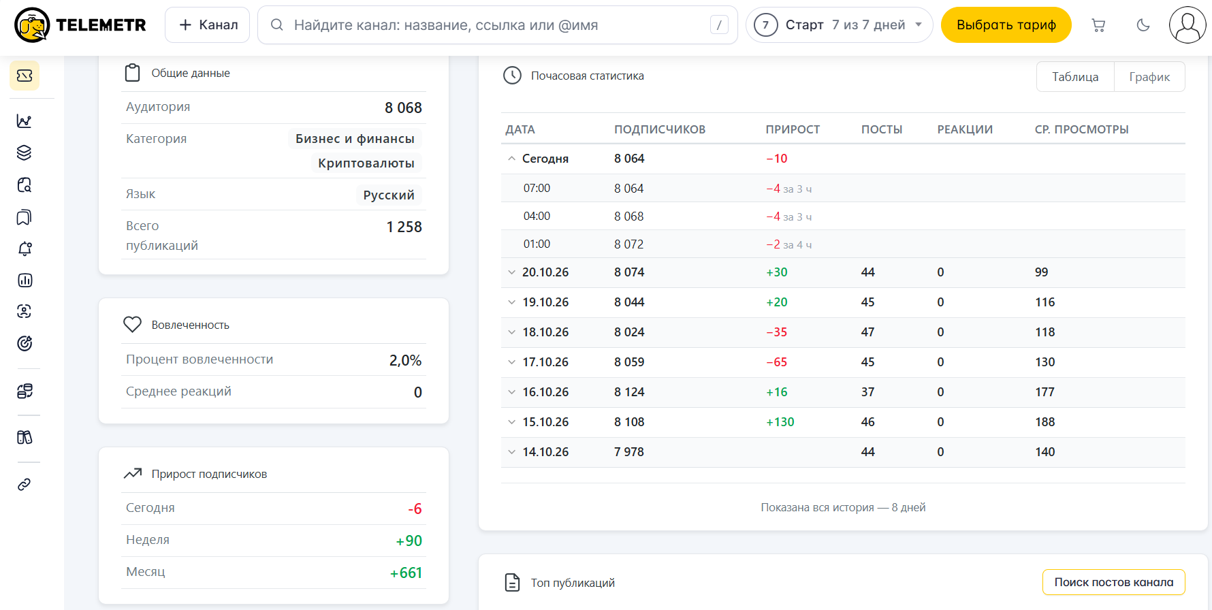Expand the 17.10.26 row
The height and width of the screenshot is (610, 1212).
511,362
